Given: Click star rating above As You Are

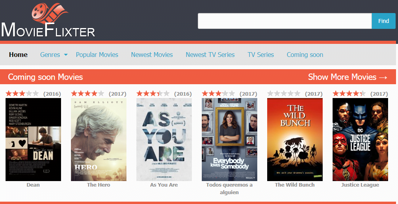Looking at the screenshot, I should coord(153,94).
